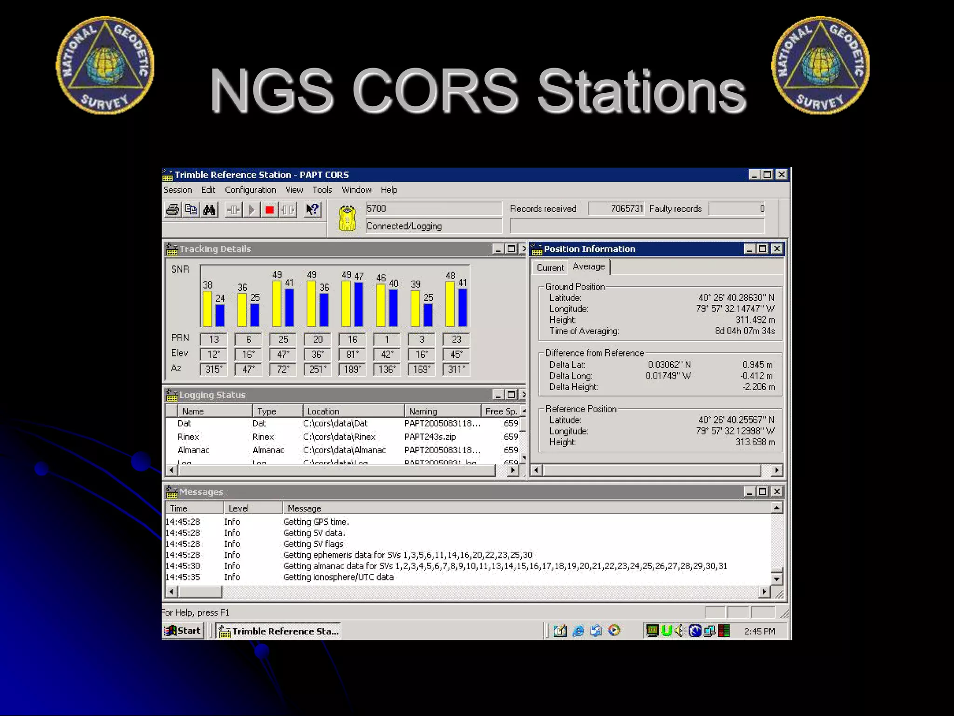Click the Time column header in Messages

coord(194,508)
